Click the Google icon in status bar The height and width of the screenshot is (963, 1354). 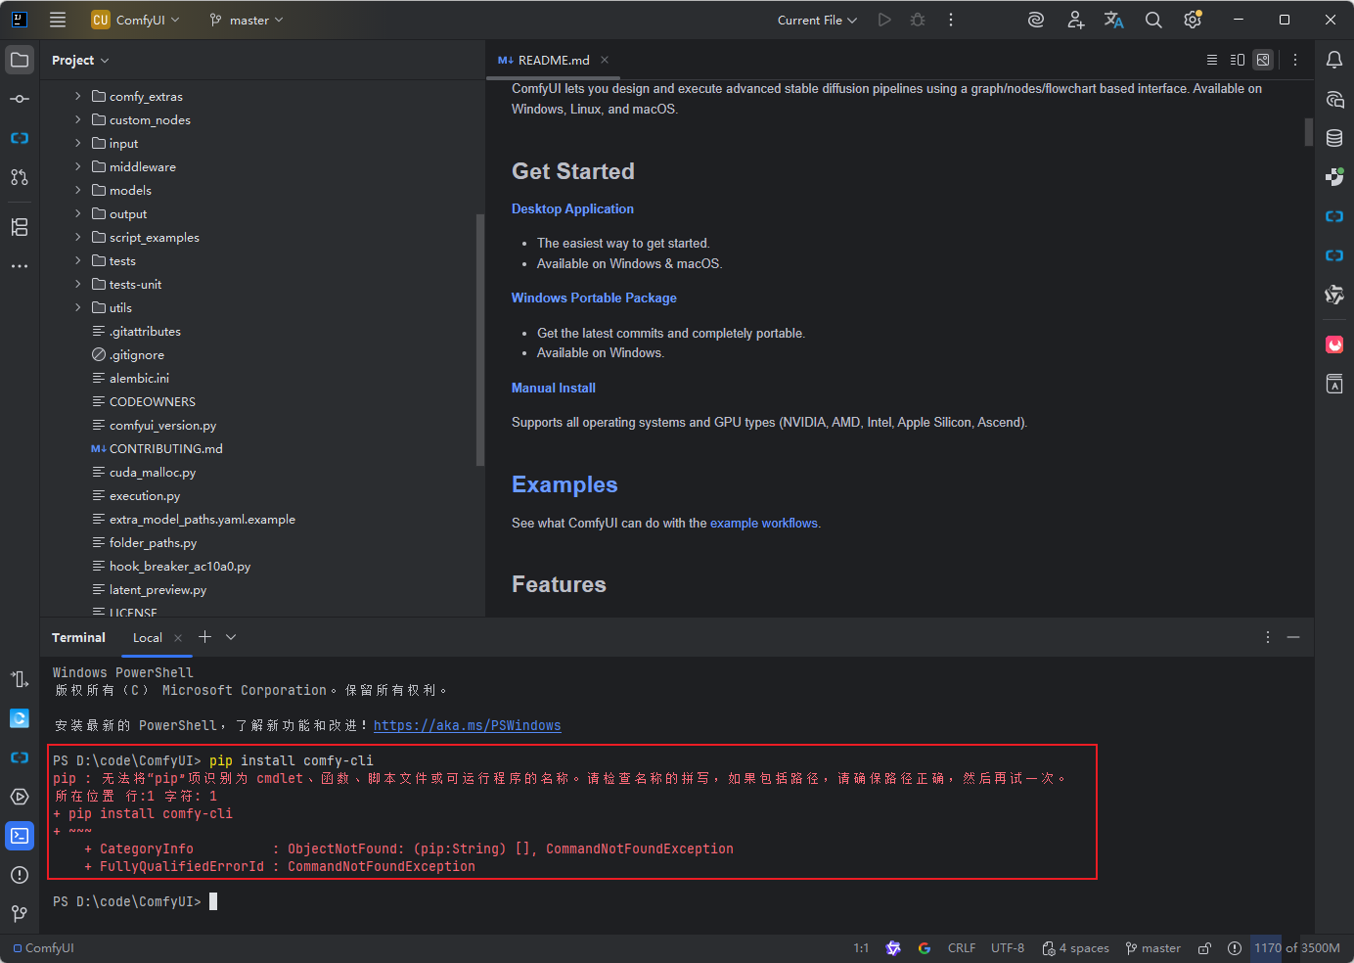click(925, 948)
